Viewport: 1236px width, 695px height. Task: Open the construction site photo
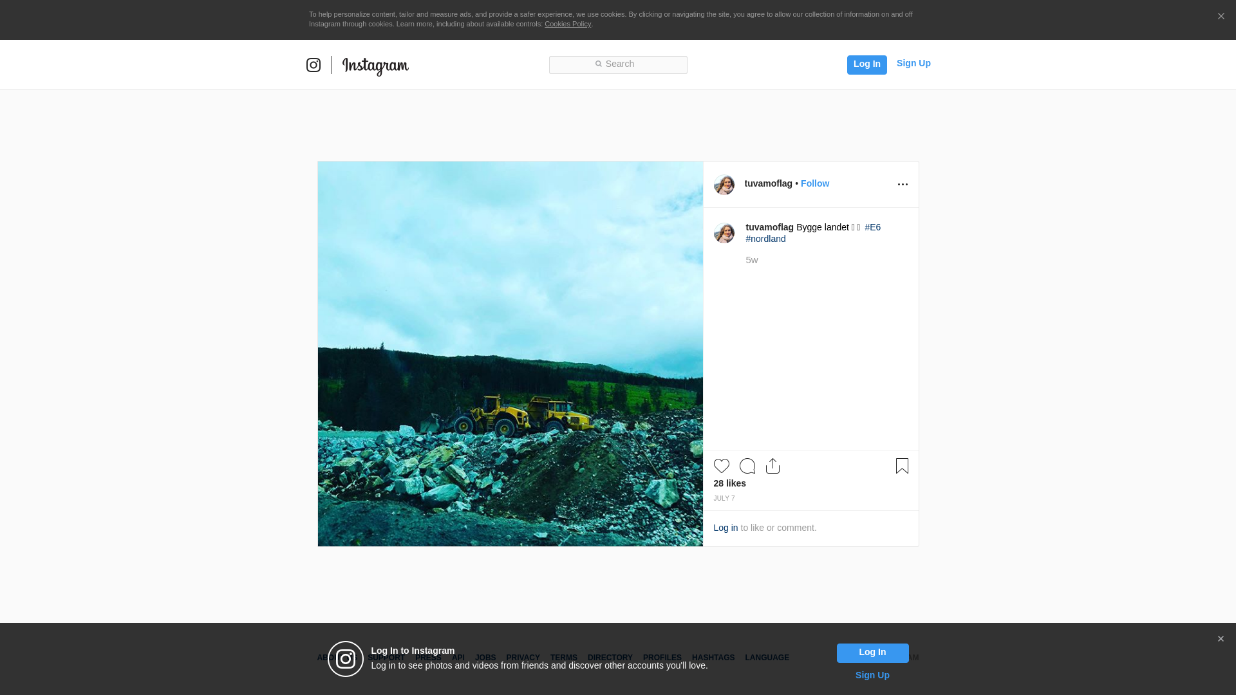click(510, 354)
